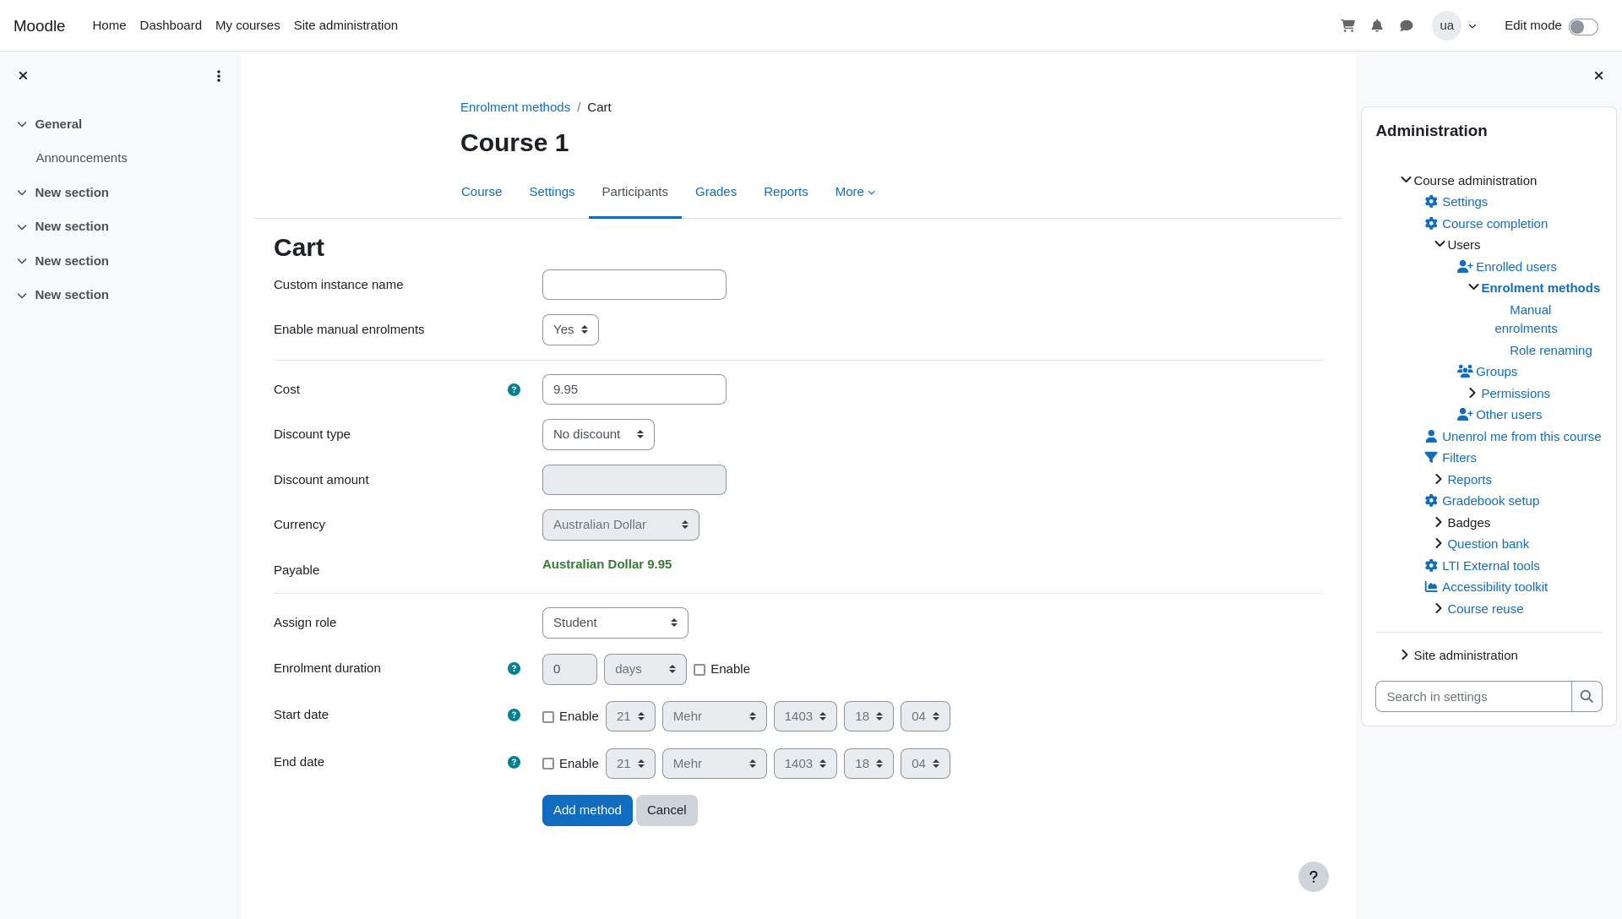Expand the Badges tree node
Screen dimensions: 1622x919
pos(1439,523)
